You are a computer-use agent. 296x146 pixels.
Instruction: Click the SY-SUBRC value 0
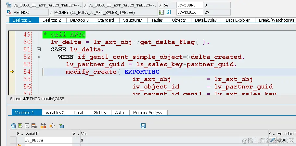[217, 5]
